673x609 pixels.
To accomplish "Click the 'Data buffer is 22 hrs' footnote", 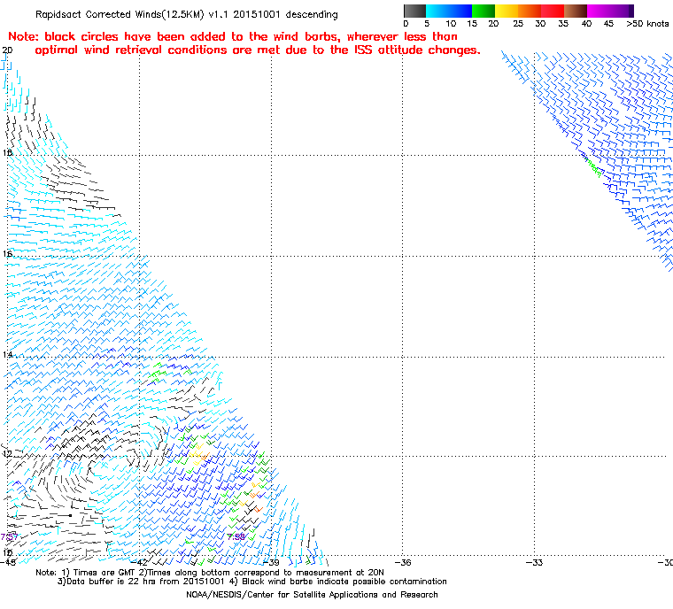I will click(252, 582).
